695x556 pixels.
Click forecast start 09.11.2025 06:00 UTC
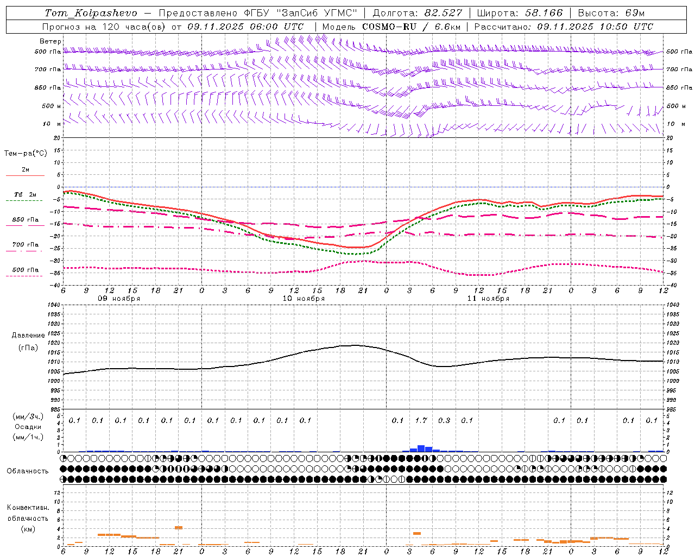click(245, 27)
